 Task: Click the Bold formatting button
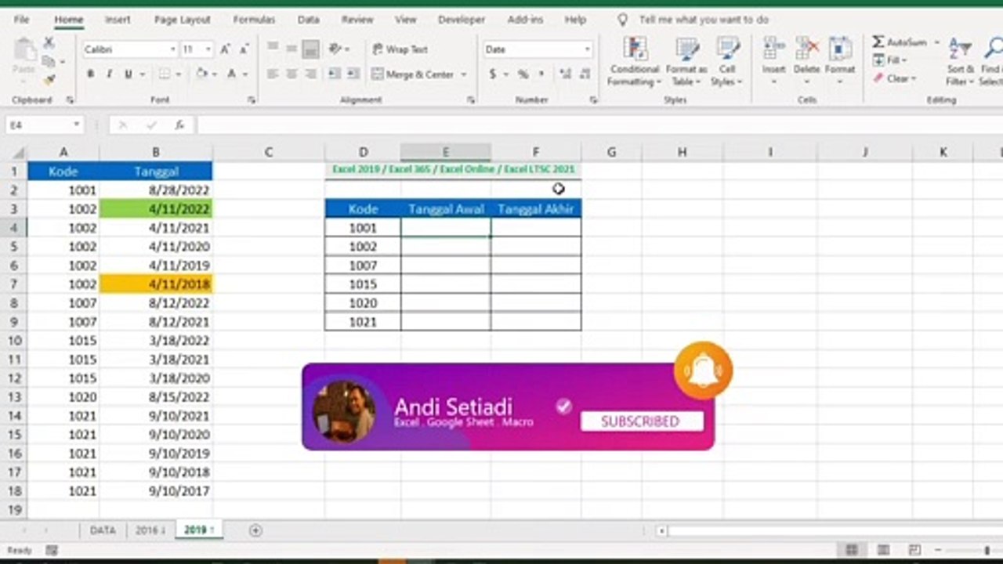[x=90, y=74]
